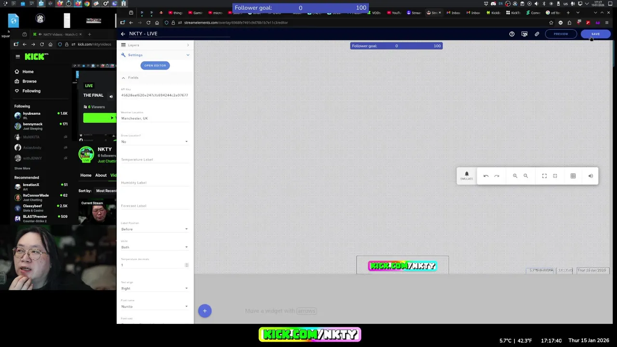Screen dimensions: 617x347
Task: Click Show More under Following
Action: tap(22, 168)
